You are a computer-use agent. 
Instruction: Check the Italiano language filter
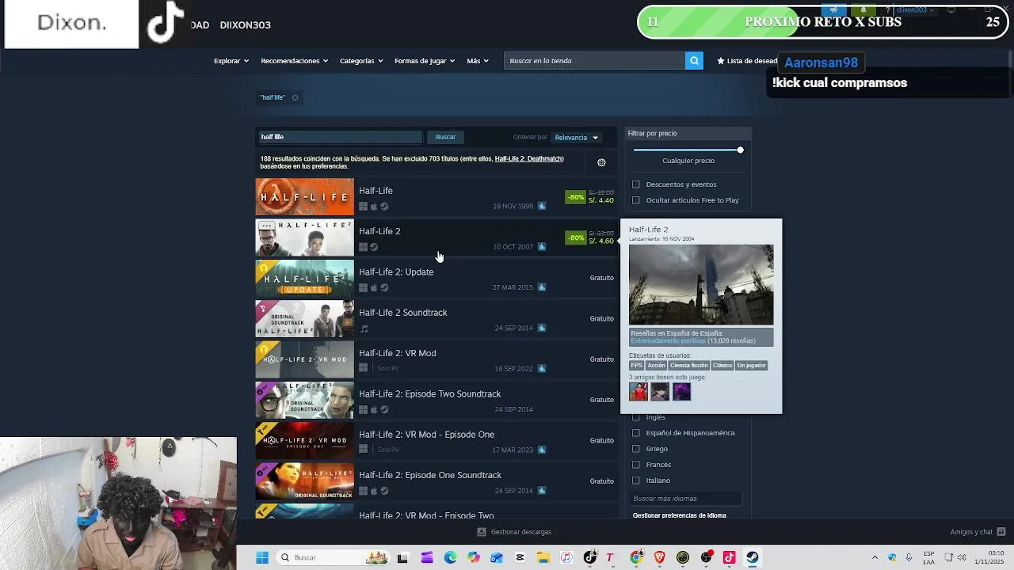(x=635, y=481)
